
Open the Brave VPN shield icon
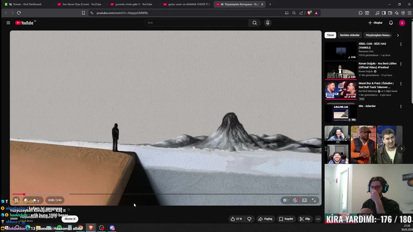[x=403, y=13]
